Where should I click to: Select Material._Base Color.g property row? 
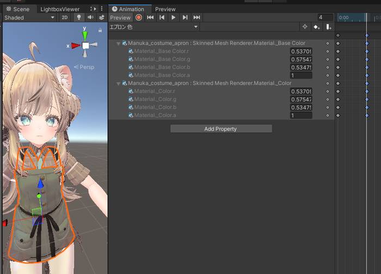tap(221, 59)
